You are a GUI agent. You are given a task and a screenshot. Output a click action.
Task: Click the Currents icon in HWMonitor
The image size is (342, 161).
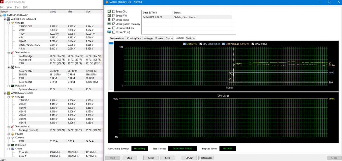[12, 137]
